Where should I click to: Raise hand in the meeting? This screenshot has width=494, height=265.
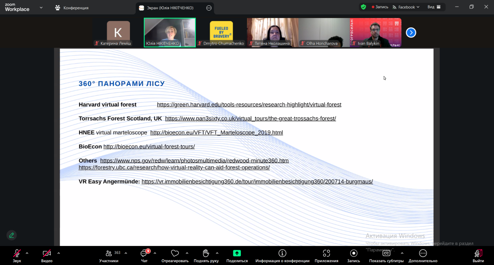coord(206,254)
